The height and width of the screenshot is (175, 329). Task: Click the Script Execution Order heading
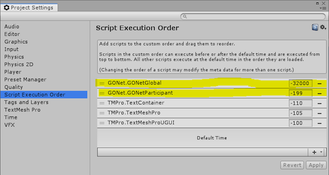click(137, 28)
